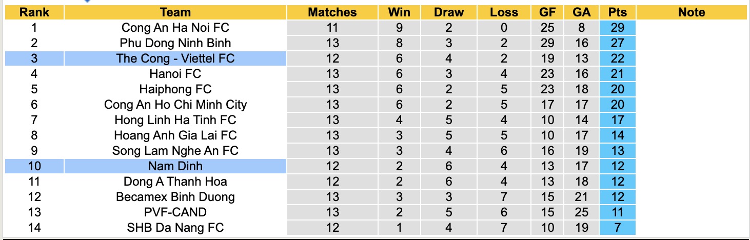Click Song Lam Nghe An FC
The width and height of the screenshot is (750, 240).
pyautogui.click(x=175, y=151)
